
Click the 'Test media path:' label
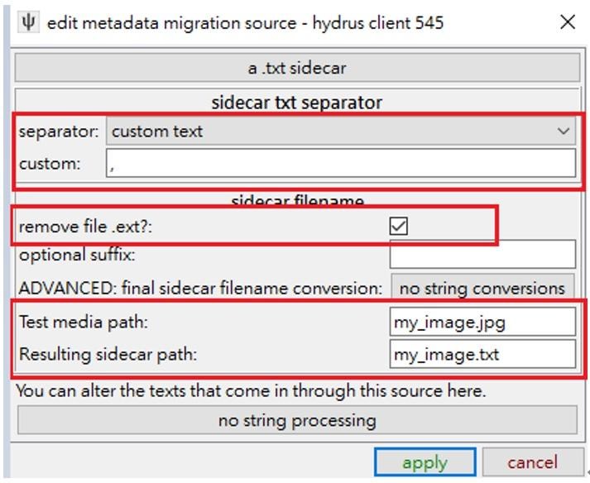coord(84,322)
